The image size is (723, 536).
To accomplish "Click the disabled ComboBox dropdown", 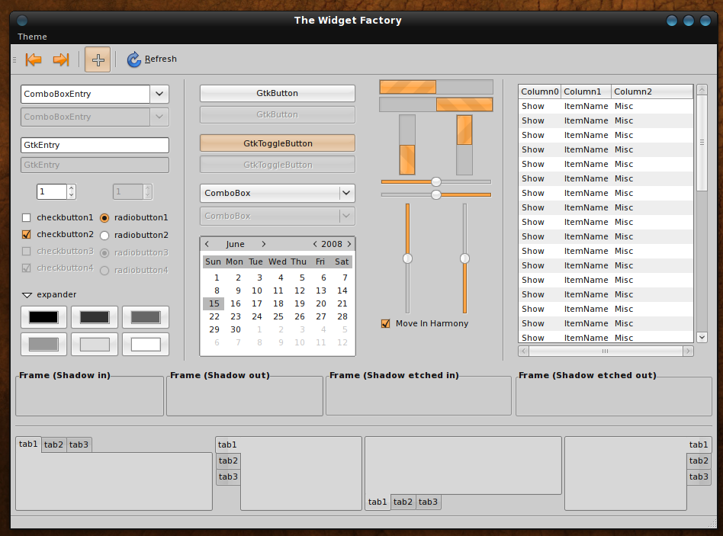I will coord(277,216).
